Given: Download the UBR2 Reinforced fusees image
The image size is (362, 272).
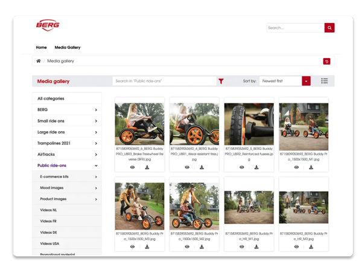Looking at the screenshot, I should [256, 167].
